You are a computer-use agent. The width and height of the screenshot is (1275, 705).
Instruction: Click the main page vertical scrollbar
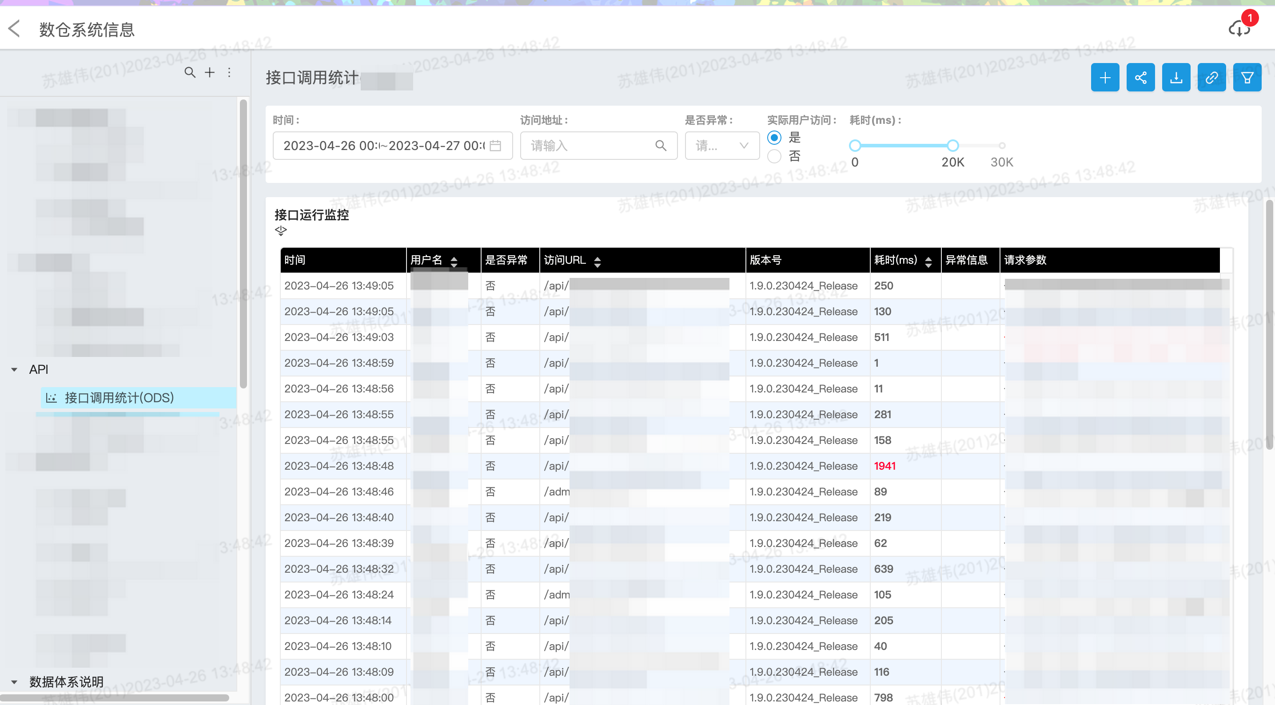point(1270,324)
